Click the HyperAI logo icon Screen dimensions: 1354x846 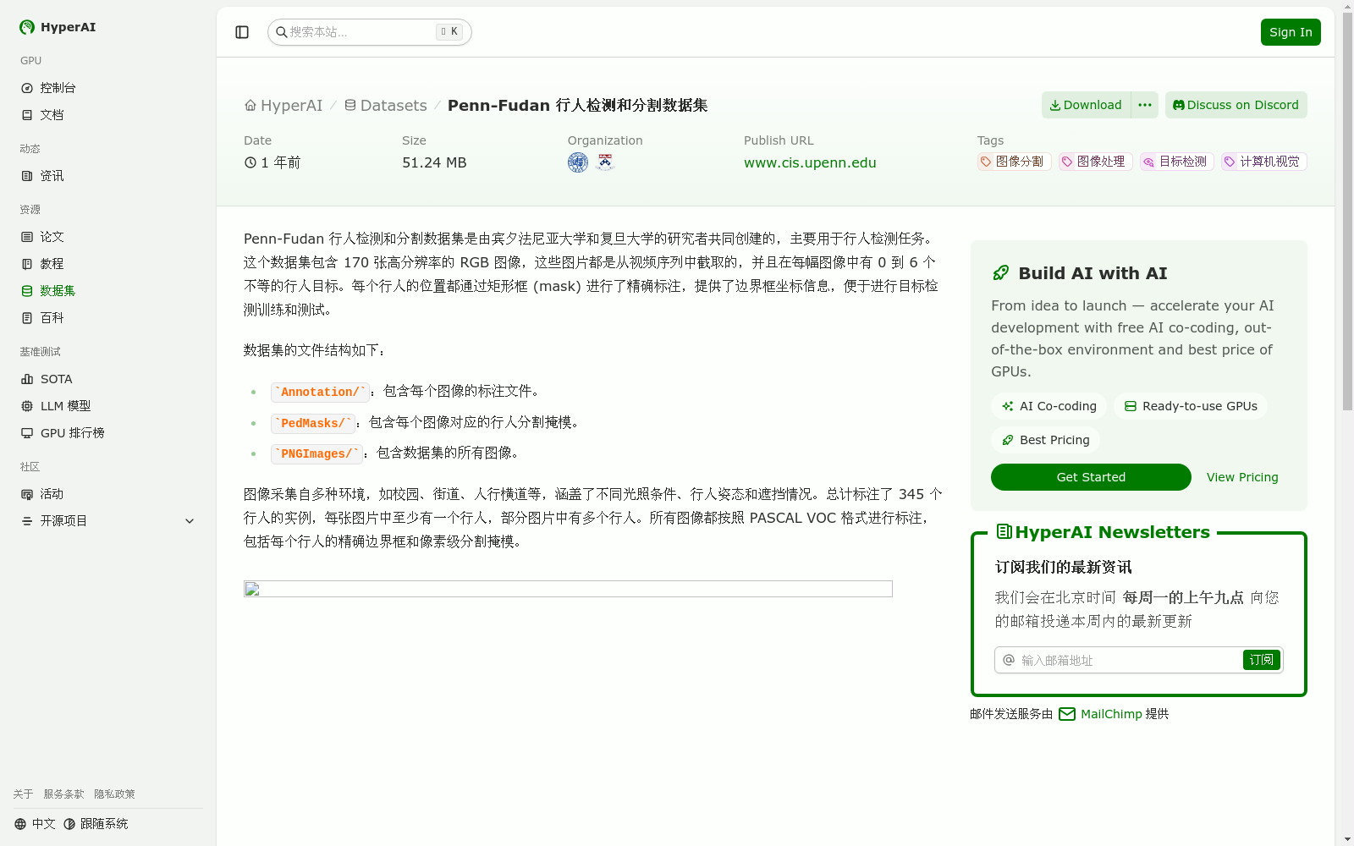point(27,27)
